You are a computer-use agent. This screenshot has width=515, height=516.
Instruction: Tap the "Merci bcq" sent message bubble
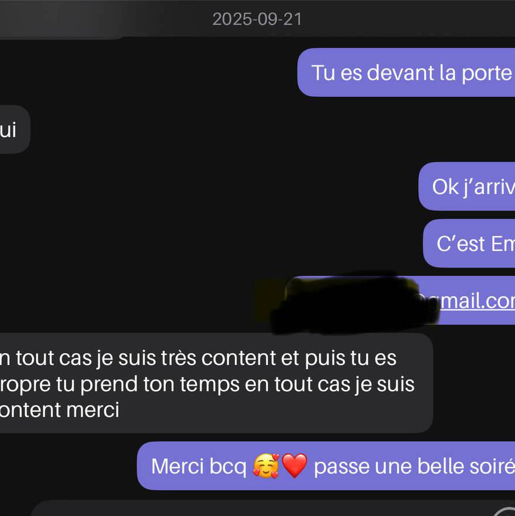[326, 466]
